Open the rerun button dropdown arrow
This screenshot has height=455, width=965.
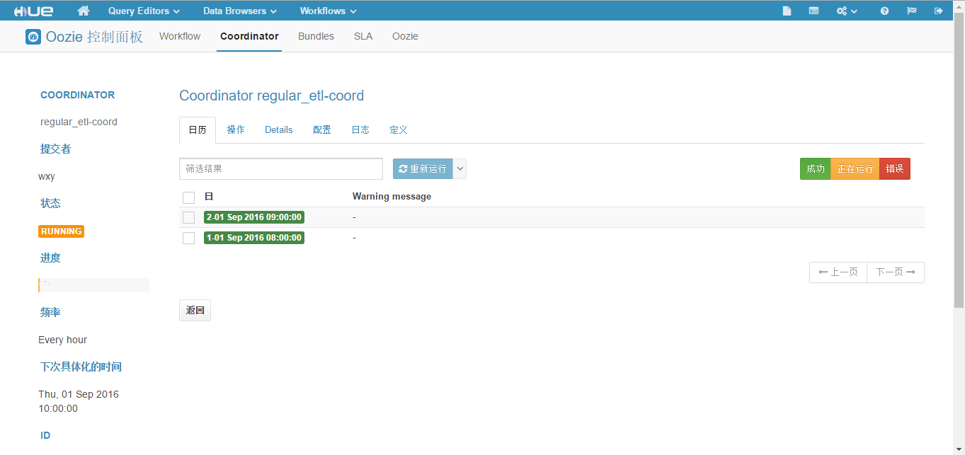click(459, 168)
